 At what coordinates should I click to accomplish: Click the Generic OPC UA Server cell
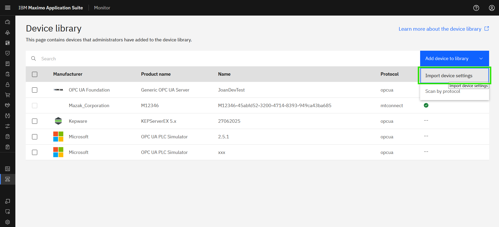pos(165,90)
